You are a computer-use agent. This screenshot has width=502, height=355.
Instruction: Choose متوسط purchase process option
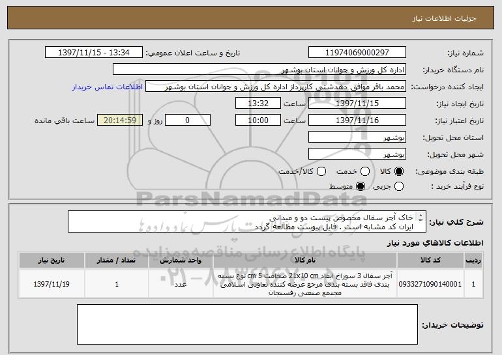(361, 186)
